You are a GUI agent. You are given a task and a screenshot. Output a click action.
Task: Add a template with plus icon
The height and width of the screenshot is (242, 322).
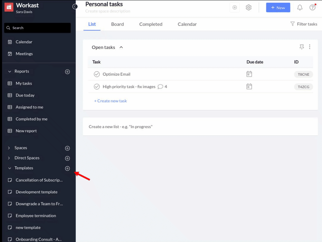coord(67,168)
